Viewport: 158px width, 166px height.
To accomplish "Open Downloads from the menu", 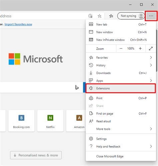I will point(121,73).
